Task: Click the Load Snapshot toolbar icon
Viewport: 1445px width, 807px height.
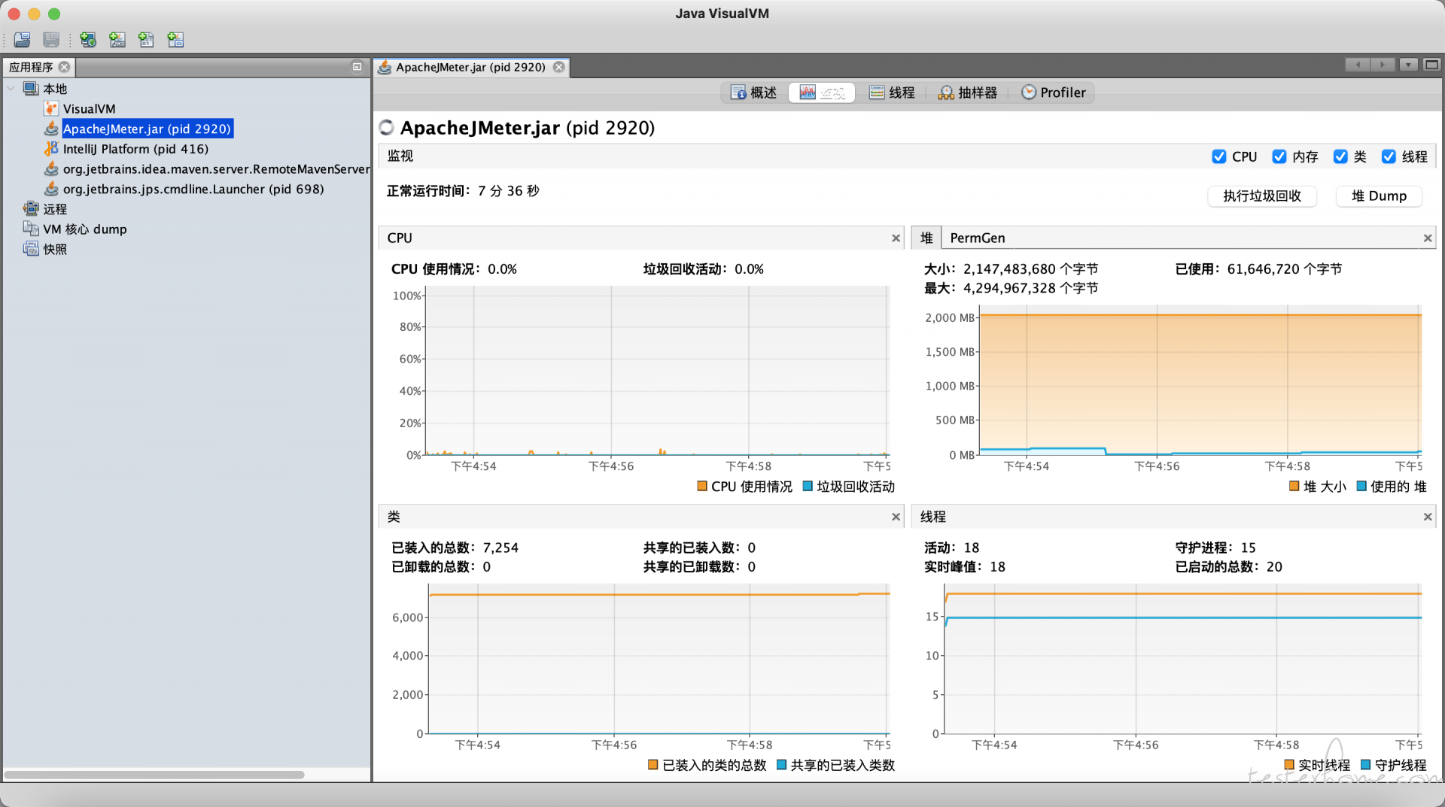Action: coord(23,39)
